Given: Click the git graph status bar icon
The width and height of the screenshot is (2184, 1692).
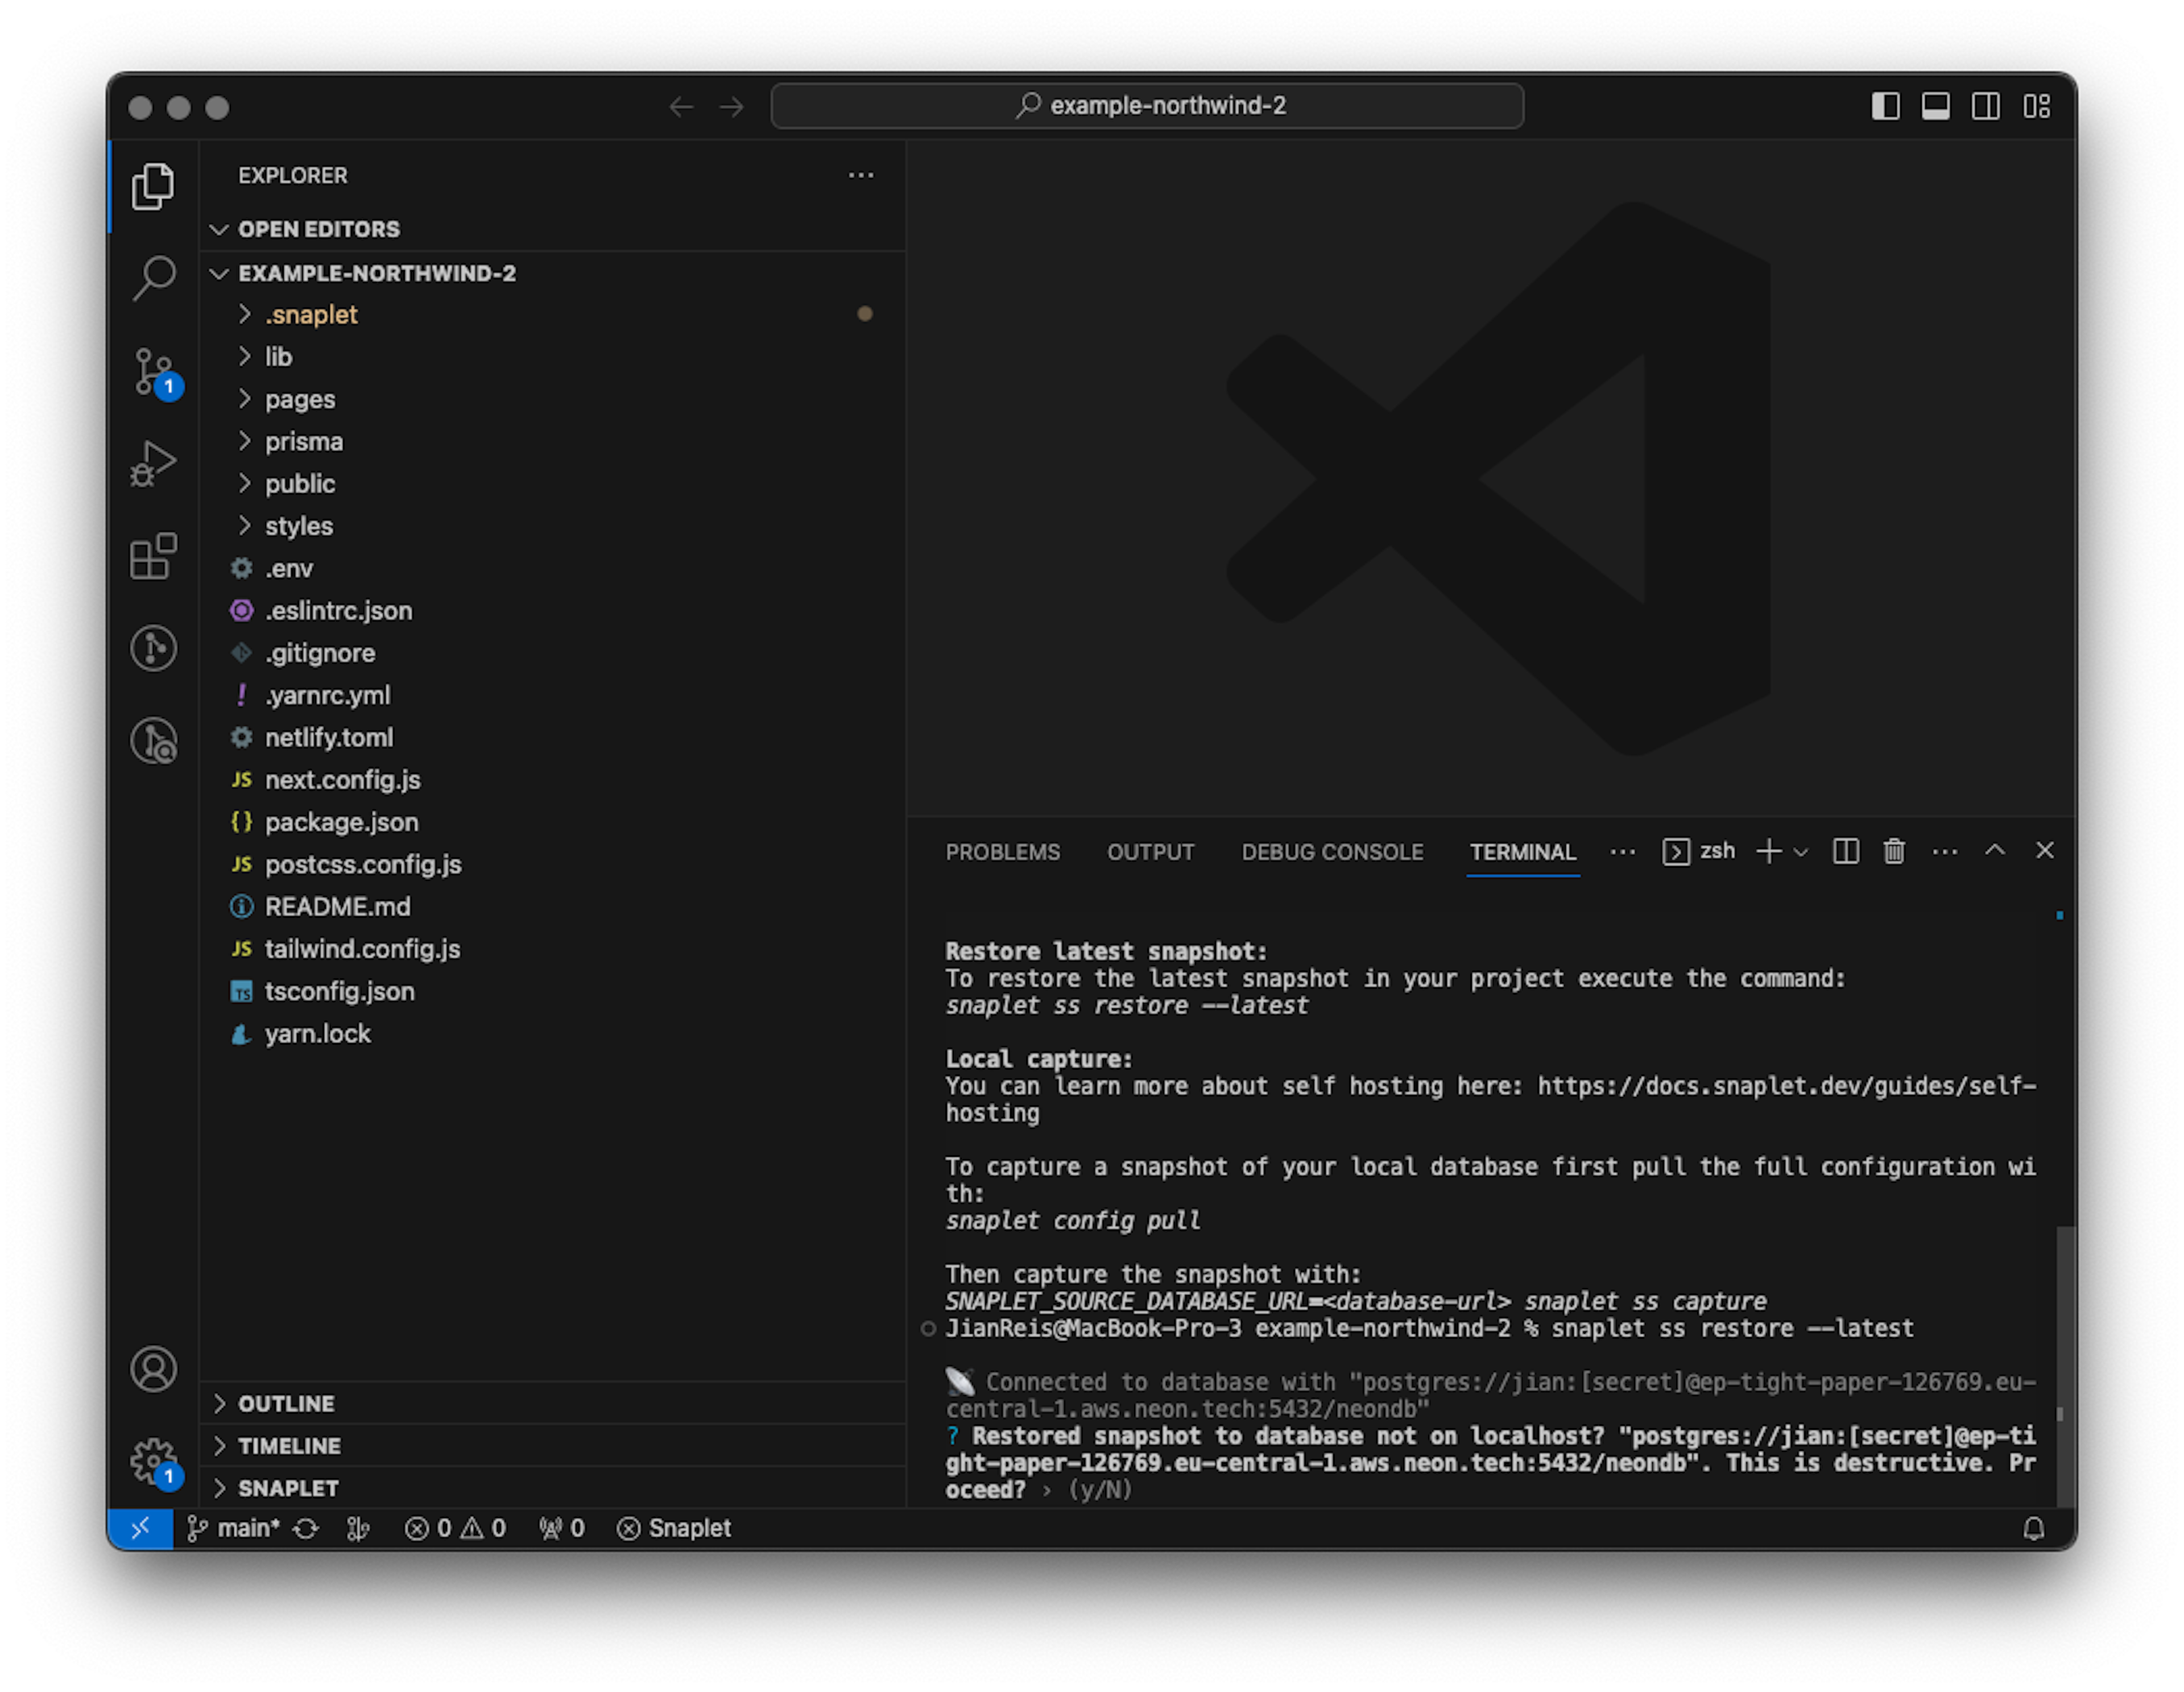Looking at the screenshot, I should [358, 1528].
